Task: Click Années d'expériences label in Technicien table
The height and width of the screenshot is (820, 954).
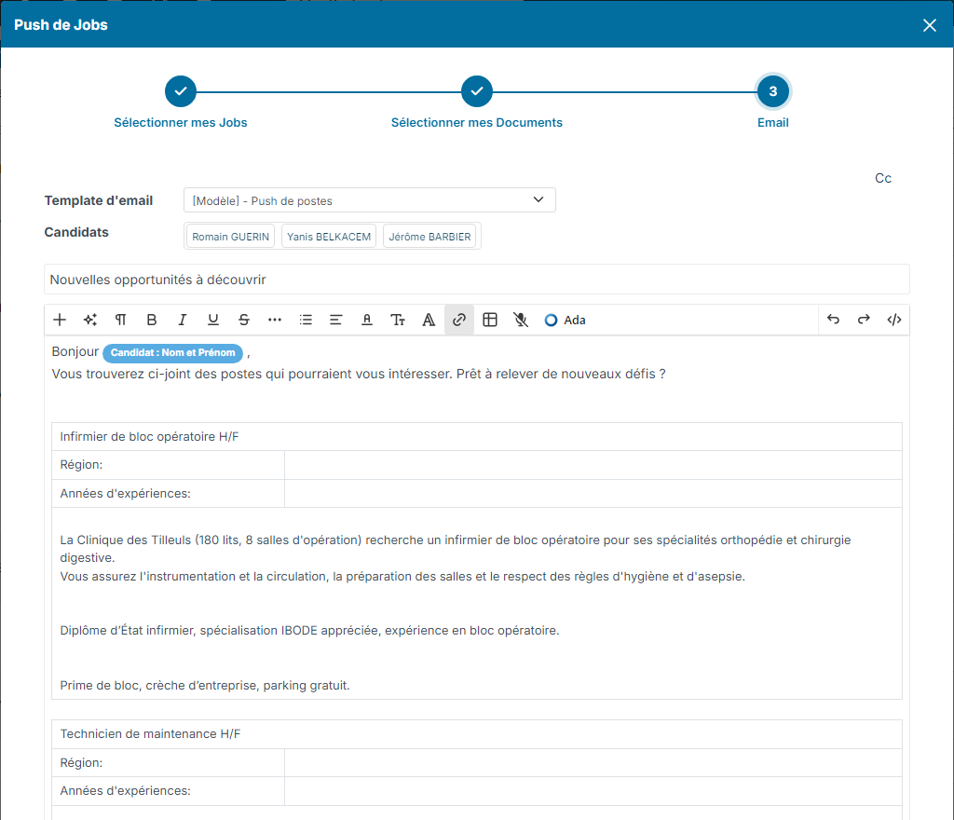Action: coord(126,791)
